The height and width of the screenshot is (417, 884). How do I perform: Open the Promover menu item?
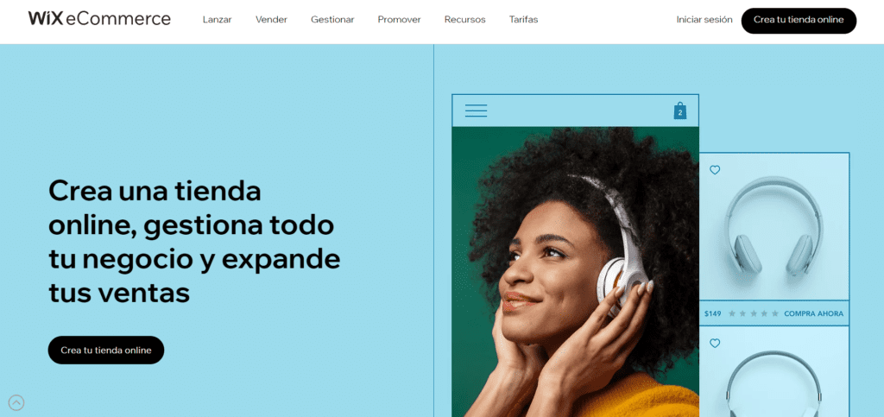[399, 19]
